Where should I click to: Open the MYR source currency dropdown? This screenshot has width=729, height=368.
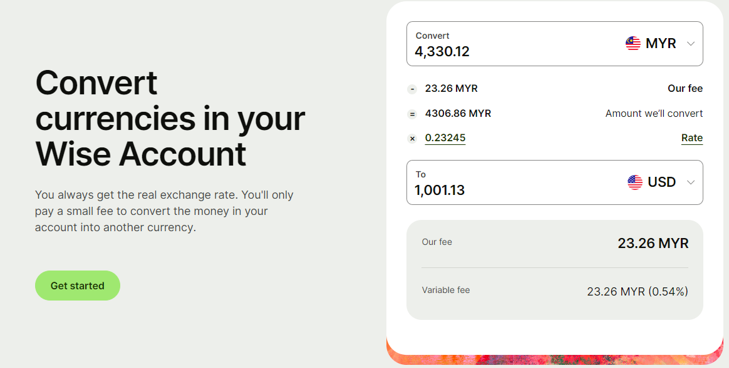(x=660, y=44)
